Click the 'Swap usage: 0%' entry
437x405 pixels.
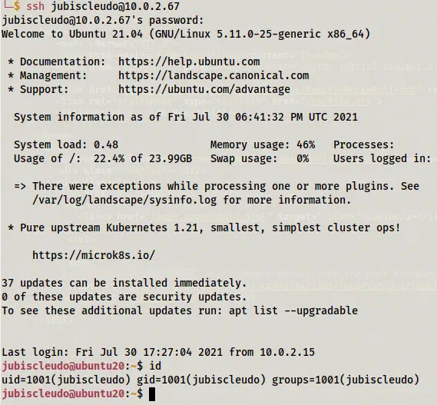click(260, 159)
